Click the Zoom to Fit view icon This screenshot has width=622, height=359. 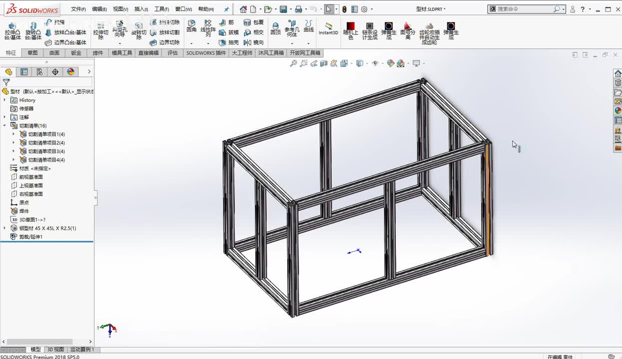[x=294, y=63]
